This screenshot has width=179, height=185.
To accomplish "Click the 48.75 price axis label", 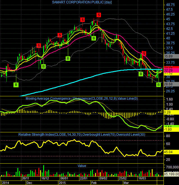I will [x=170, y=5].
